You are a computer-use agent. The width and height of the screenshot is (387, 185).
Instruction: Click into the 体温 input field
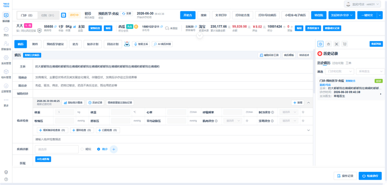pos(120,113)
